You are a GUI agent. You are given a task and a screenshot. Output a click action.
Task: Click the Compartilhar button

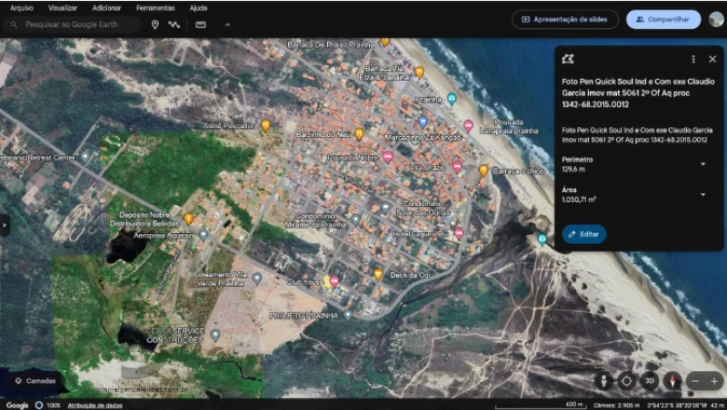point(663,19)
